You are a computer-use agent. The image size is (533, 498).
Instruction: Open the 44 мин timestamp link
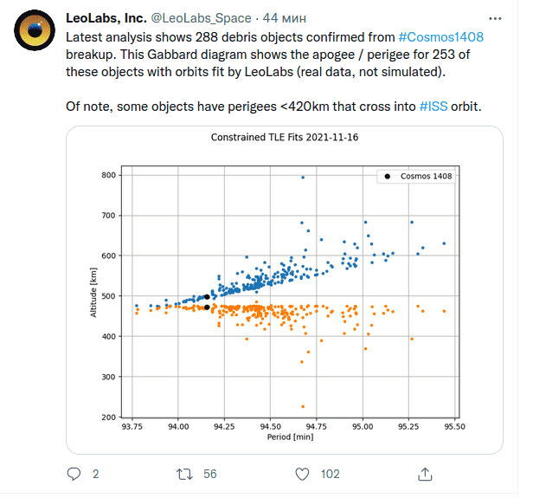point(284,18)
